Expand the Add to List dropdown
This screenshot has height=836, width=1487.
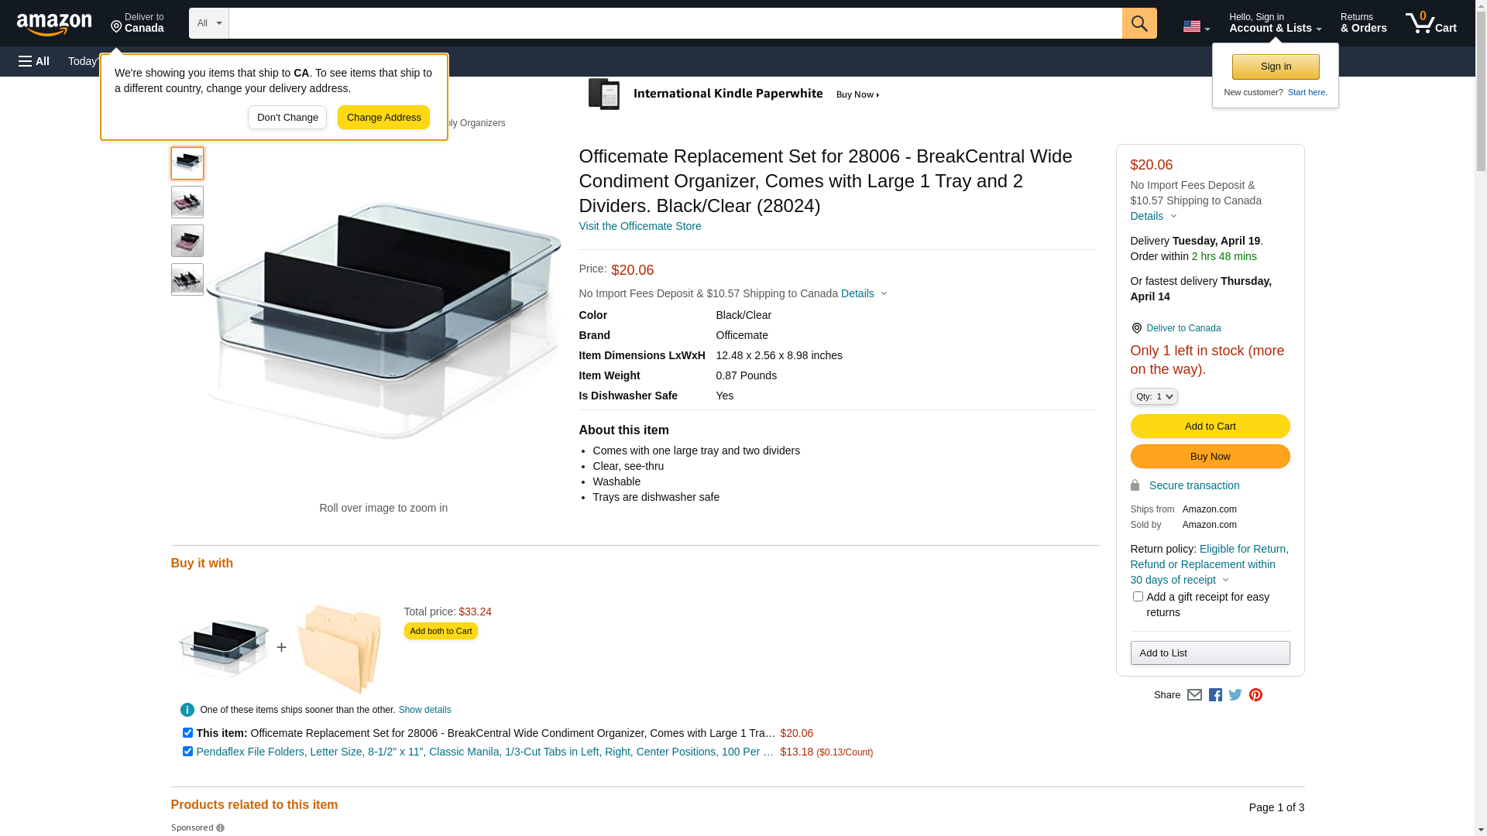[1210, 653]
